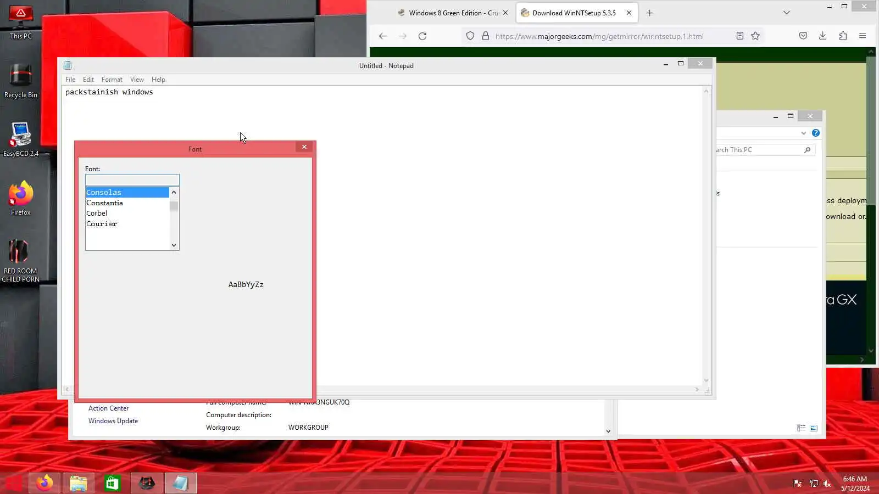
Task: Show site security lock info
Action: (486, 36)
